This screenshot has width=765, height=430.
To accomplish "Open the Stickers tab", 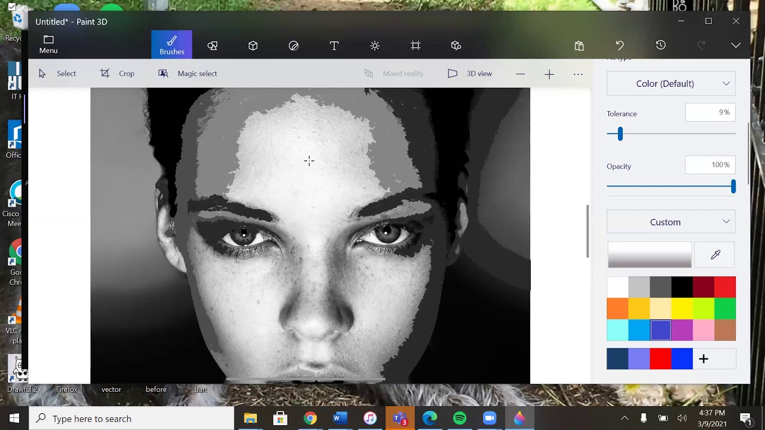I will 293,45.
